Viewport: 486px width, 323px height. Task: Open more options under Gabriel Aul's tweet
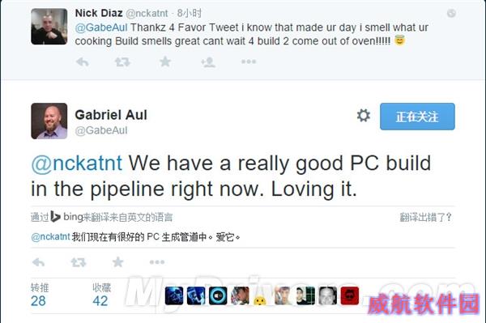pyautogui.click(x=157, y=262)
